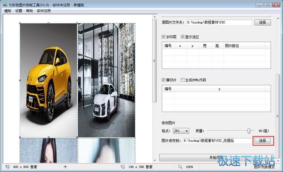
Task: Click the 图片路径 column header
Action: pyautogui.click(x=244, y=46)
